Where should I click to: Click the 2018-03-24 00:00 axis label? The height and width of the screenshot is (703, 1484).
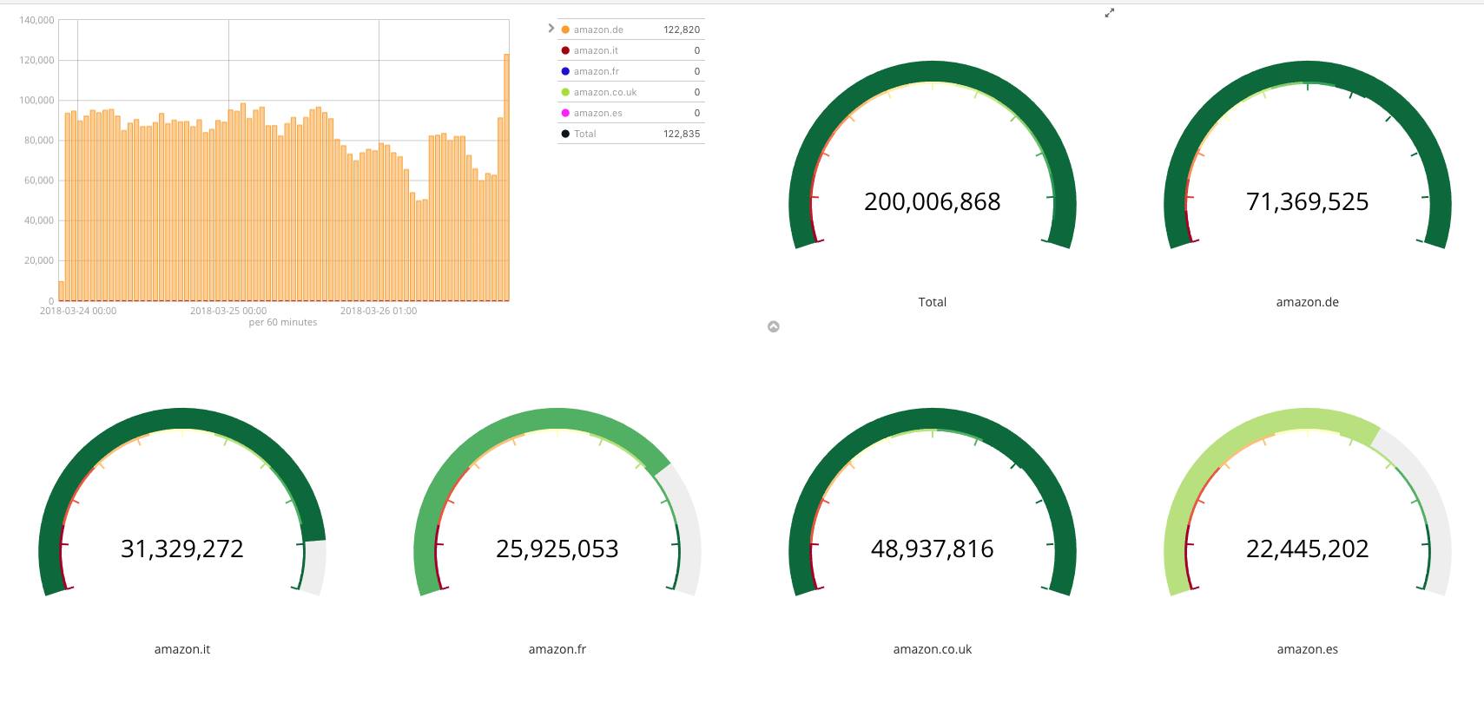coord(78,311)
